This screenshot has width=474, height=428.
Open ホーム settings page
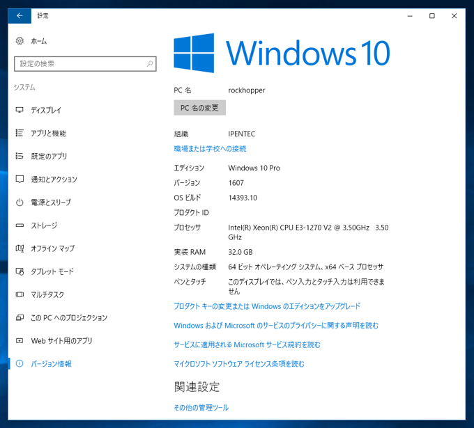[x=39, y=41]
